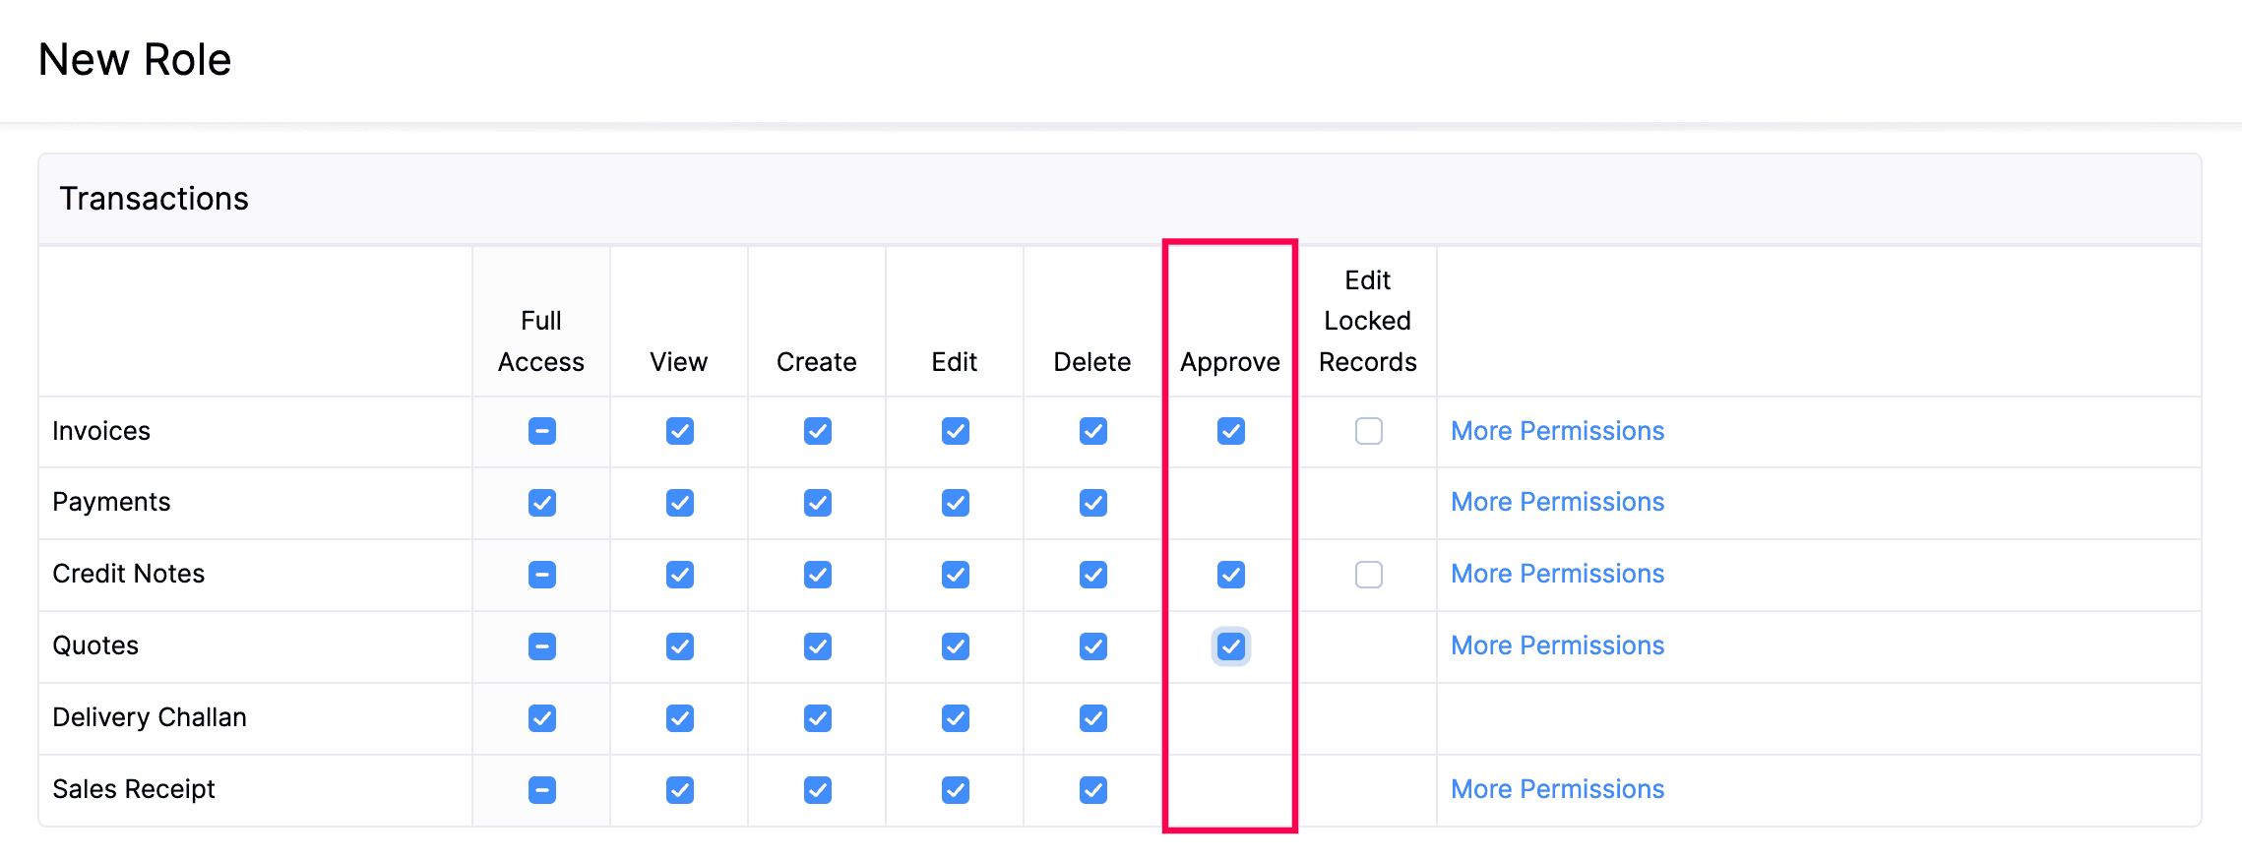The width and height of the screenshot is (2242, 860).
Task: Uncheck Approve permission for Quotes
Action: [1231, 646]
